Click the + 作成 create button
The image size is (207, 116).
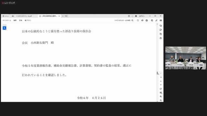coord(65,16)
